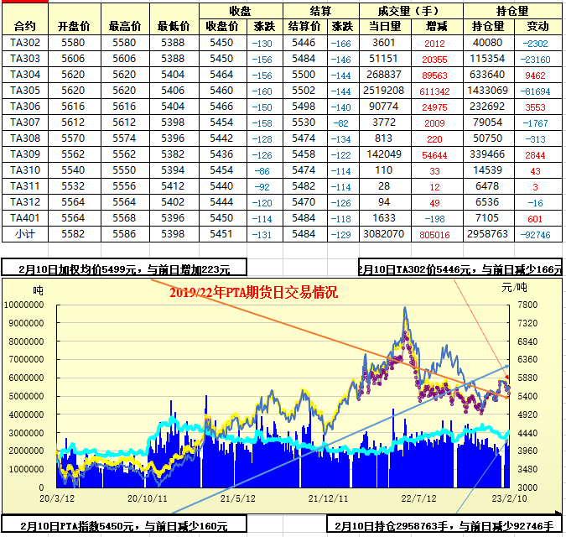Click the TA305 持仓量 value 1433069
The width and height of the screenshot is (566, 537).
pyautogui.click(x=487, y=91)
